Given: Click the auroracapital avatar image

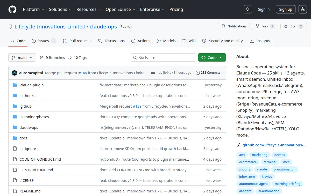Looking at the screenshot, I should click(x=15, y=73).
